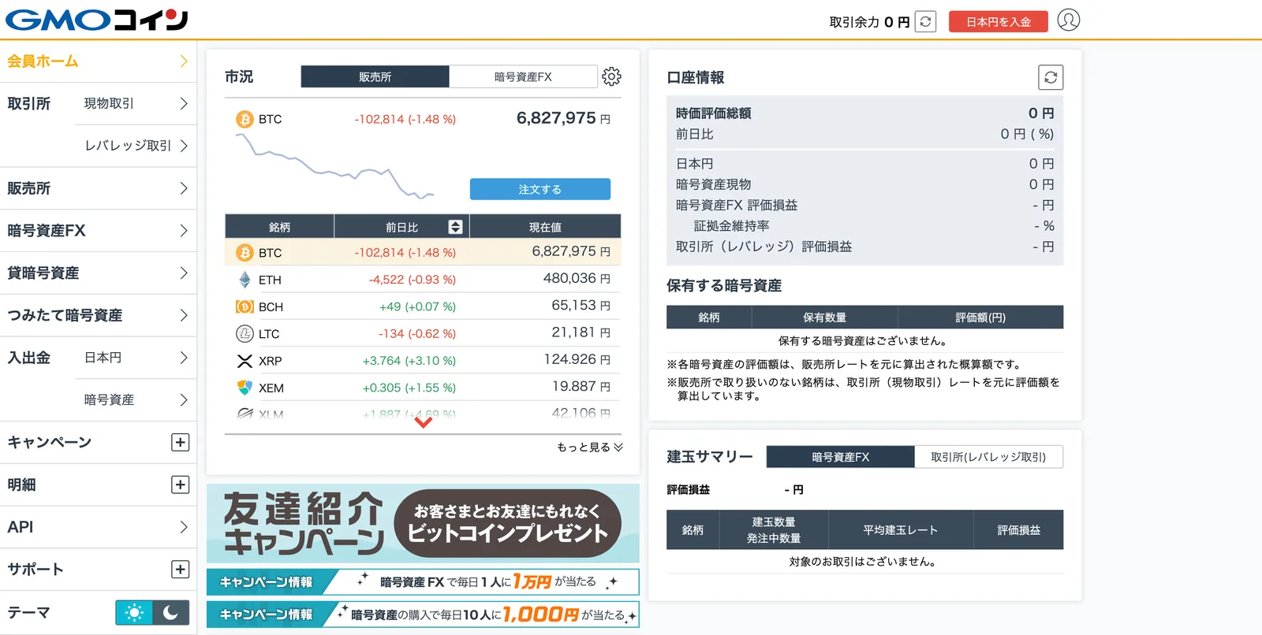Click BTC row change -102,814 (-1.48 %)

(x=405, y=253)
